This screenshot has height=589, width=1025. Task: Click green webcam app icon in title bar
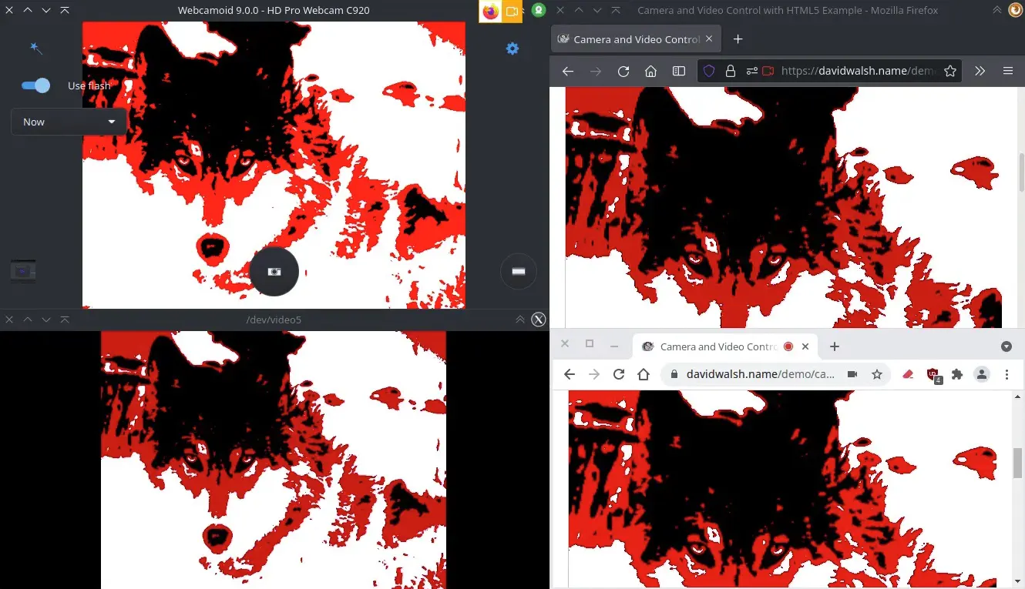pyautogui.click(x=539, y=11)
